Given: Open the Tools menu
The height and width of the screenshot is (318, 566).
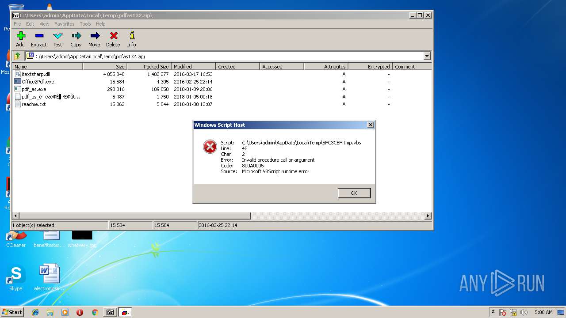Looking at the screenshot, I should click(85, 24).
